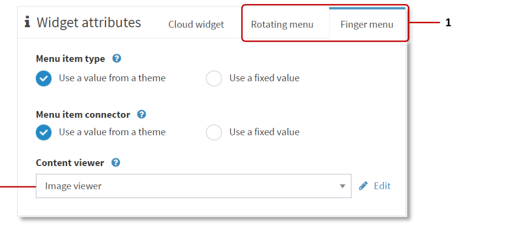Select theme value for Menu item connector
Viewport: 505px width, 228px height.
44,132
